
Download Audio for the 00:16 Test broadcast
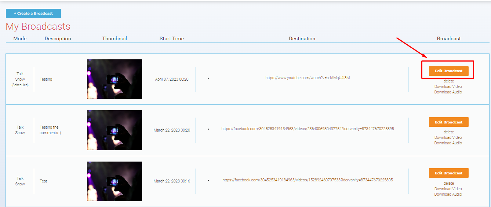(x=448, y=194)
